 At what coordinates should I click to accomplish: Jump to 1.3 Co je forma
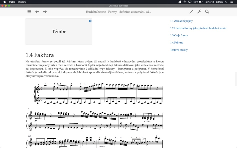click(179, 35)
